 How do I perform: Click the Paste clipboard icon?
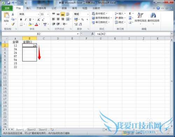point(6,15)
